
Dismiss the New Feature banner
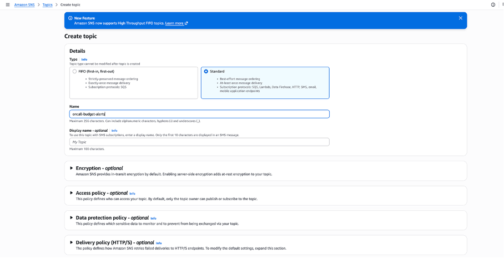pos(460,18)
